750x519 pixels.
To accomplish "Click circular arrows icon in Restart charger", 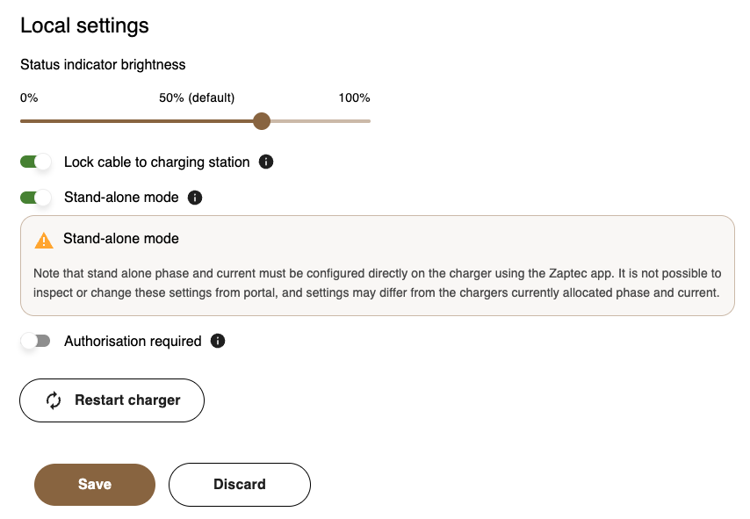I will click(54, 400).
